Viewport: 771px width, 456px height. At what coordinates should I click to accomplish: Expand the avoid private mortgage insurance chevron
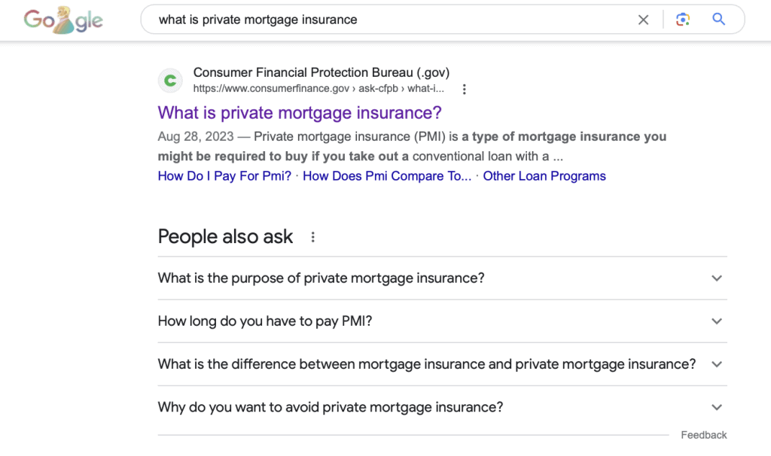point(717,407)
